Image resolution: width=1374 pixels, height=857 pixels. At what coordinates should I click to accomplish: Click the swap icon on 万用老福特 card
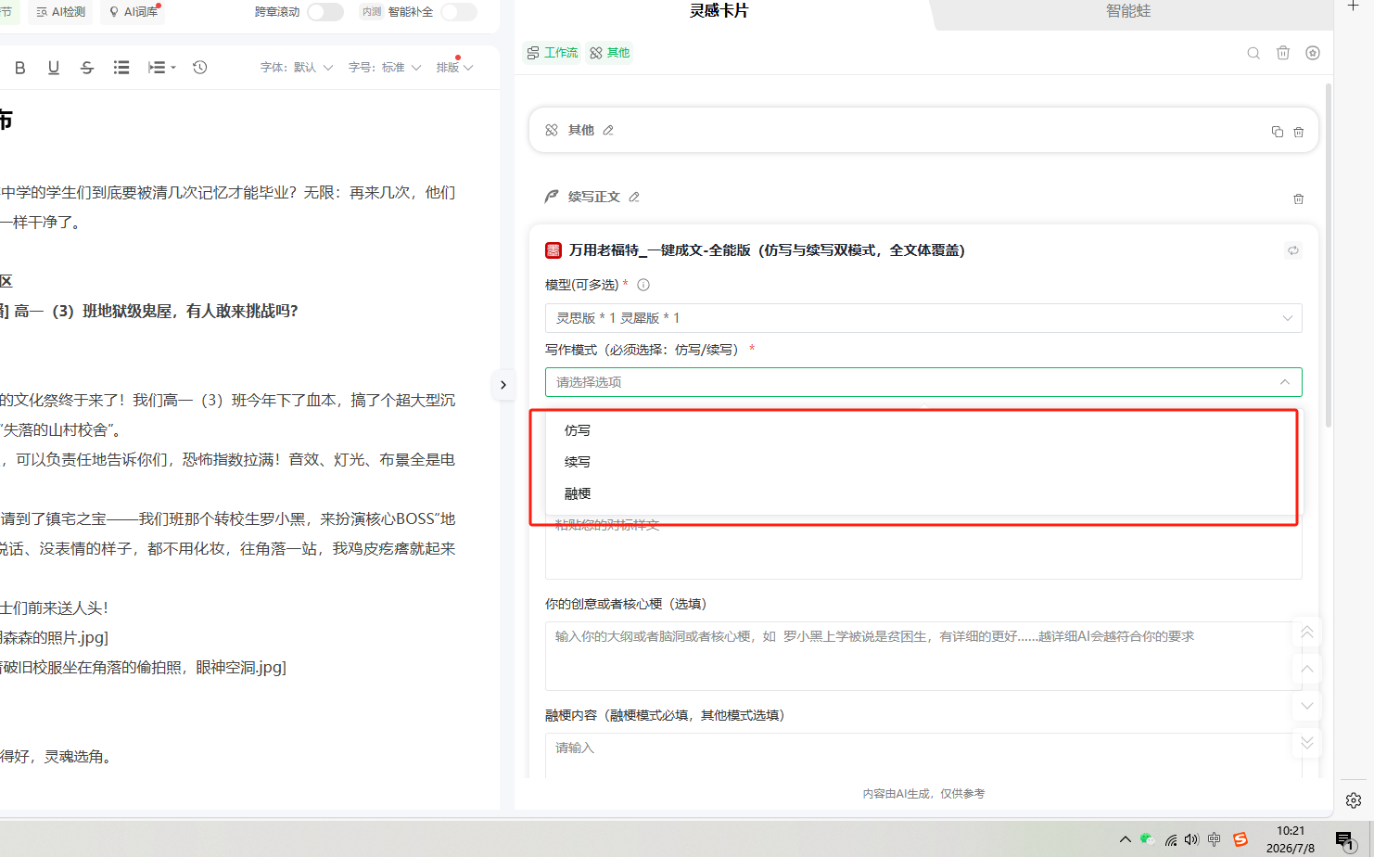click(1293, 250)
